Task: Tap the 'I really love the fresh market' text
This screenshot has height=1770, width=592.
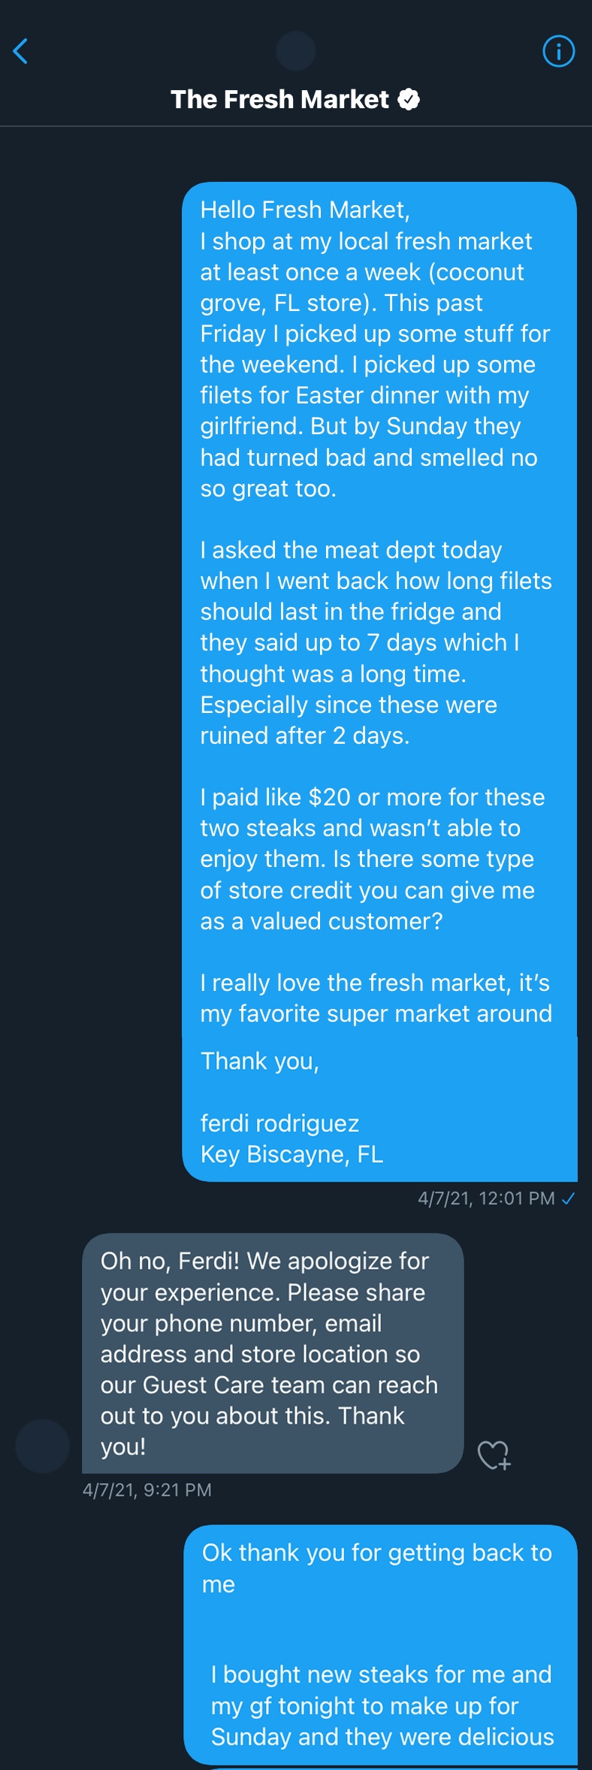Action: pos(376,998)
